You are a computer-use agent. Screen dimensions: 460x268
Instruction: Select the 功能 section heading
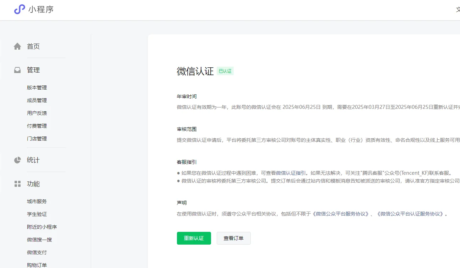click(x=33, y=184)
